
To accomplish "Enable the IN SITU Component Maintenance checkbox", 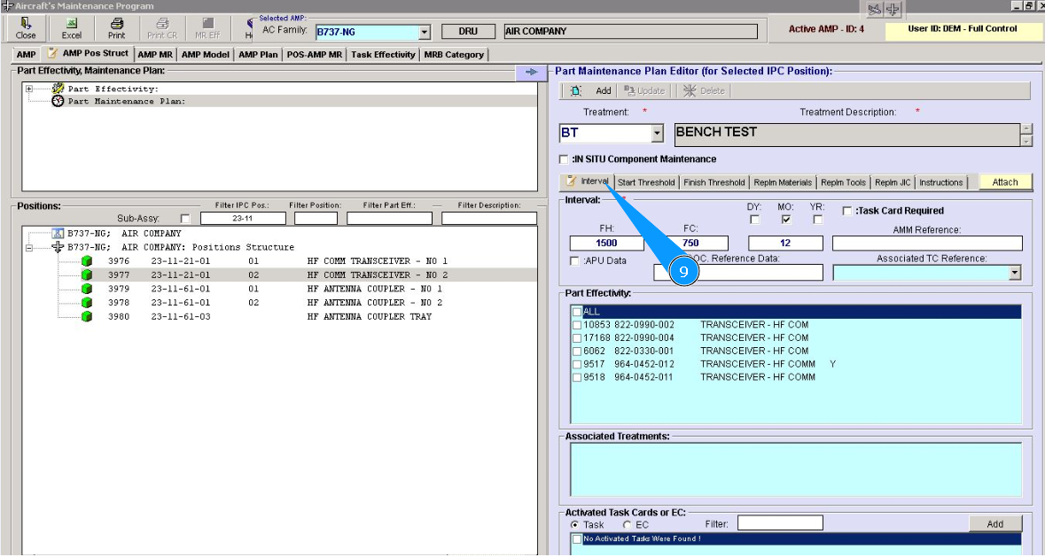I will pos(564,159).
